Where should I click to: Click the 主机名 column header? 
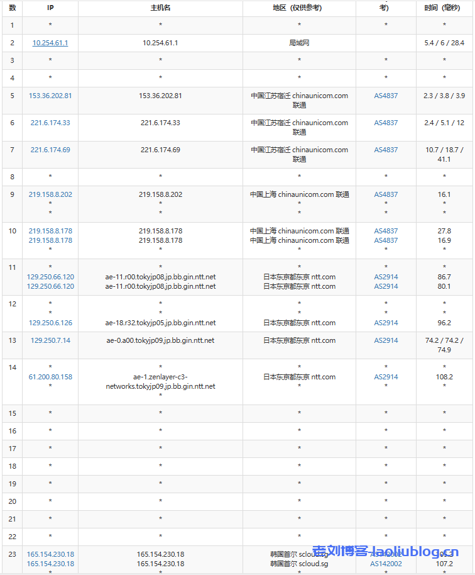pyautogui.click(x=160, y=8)
